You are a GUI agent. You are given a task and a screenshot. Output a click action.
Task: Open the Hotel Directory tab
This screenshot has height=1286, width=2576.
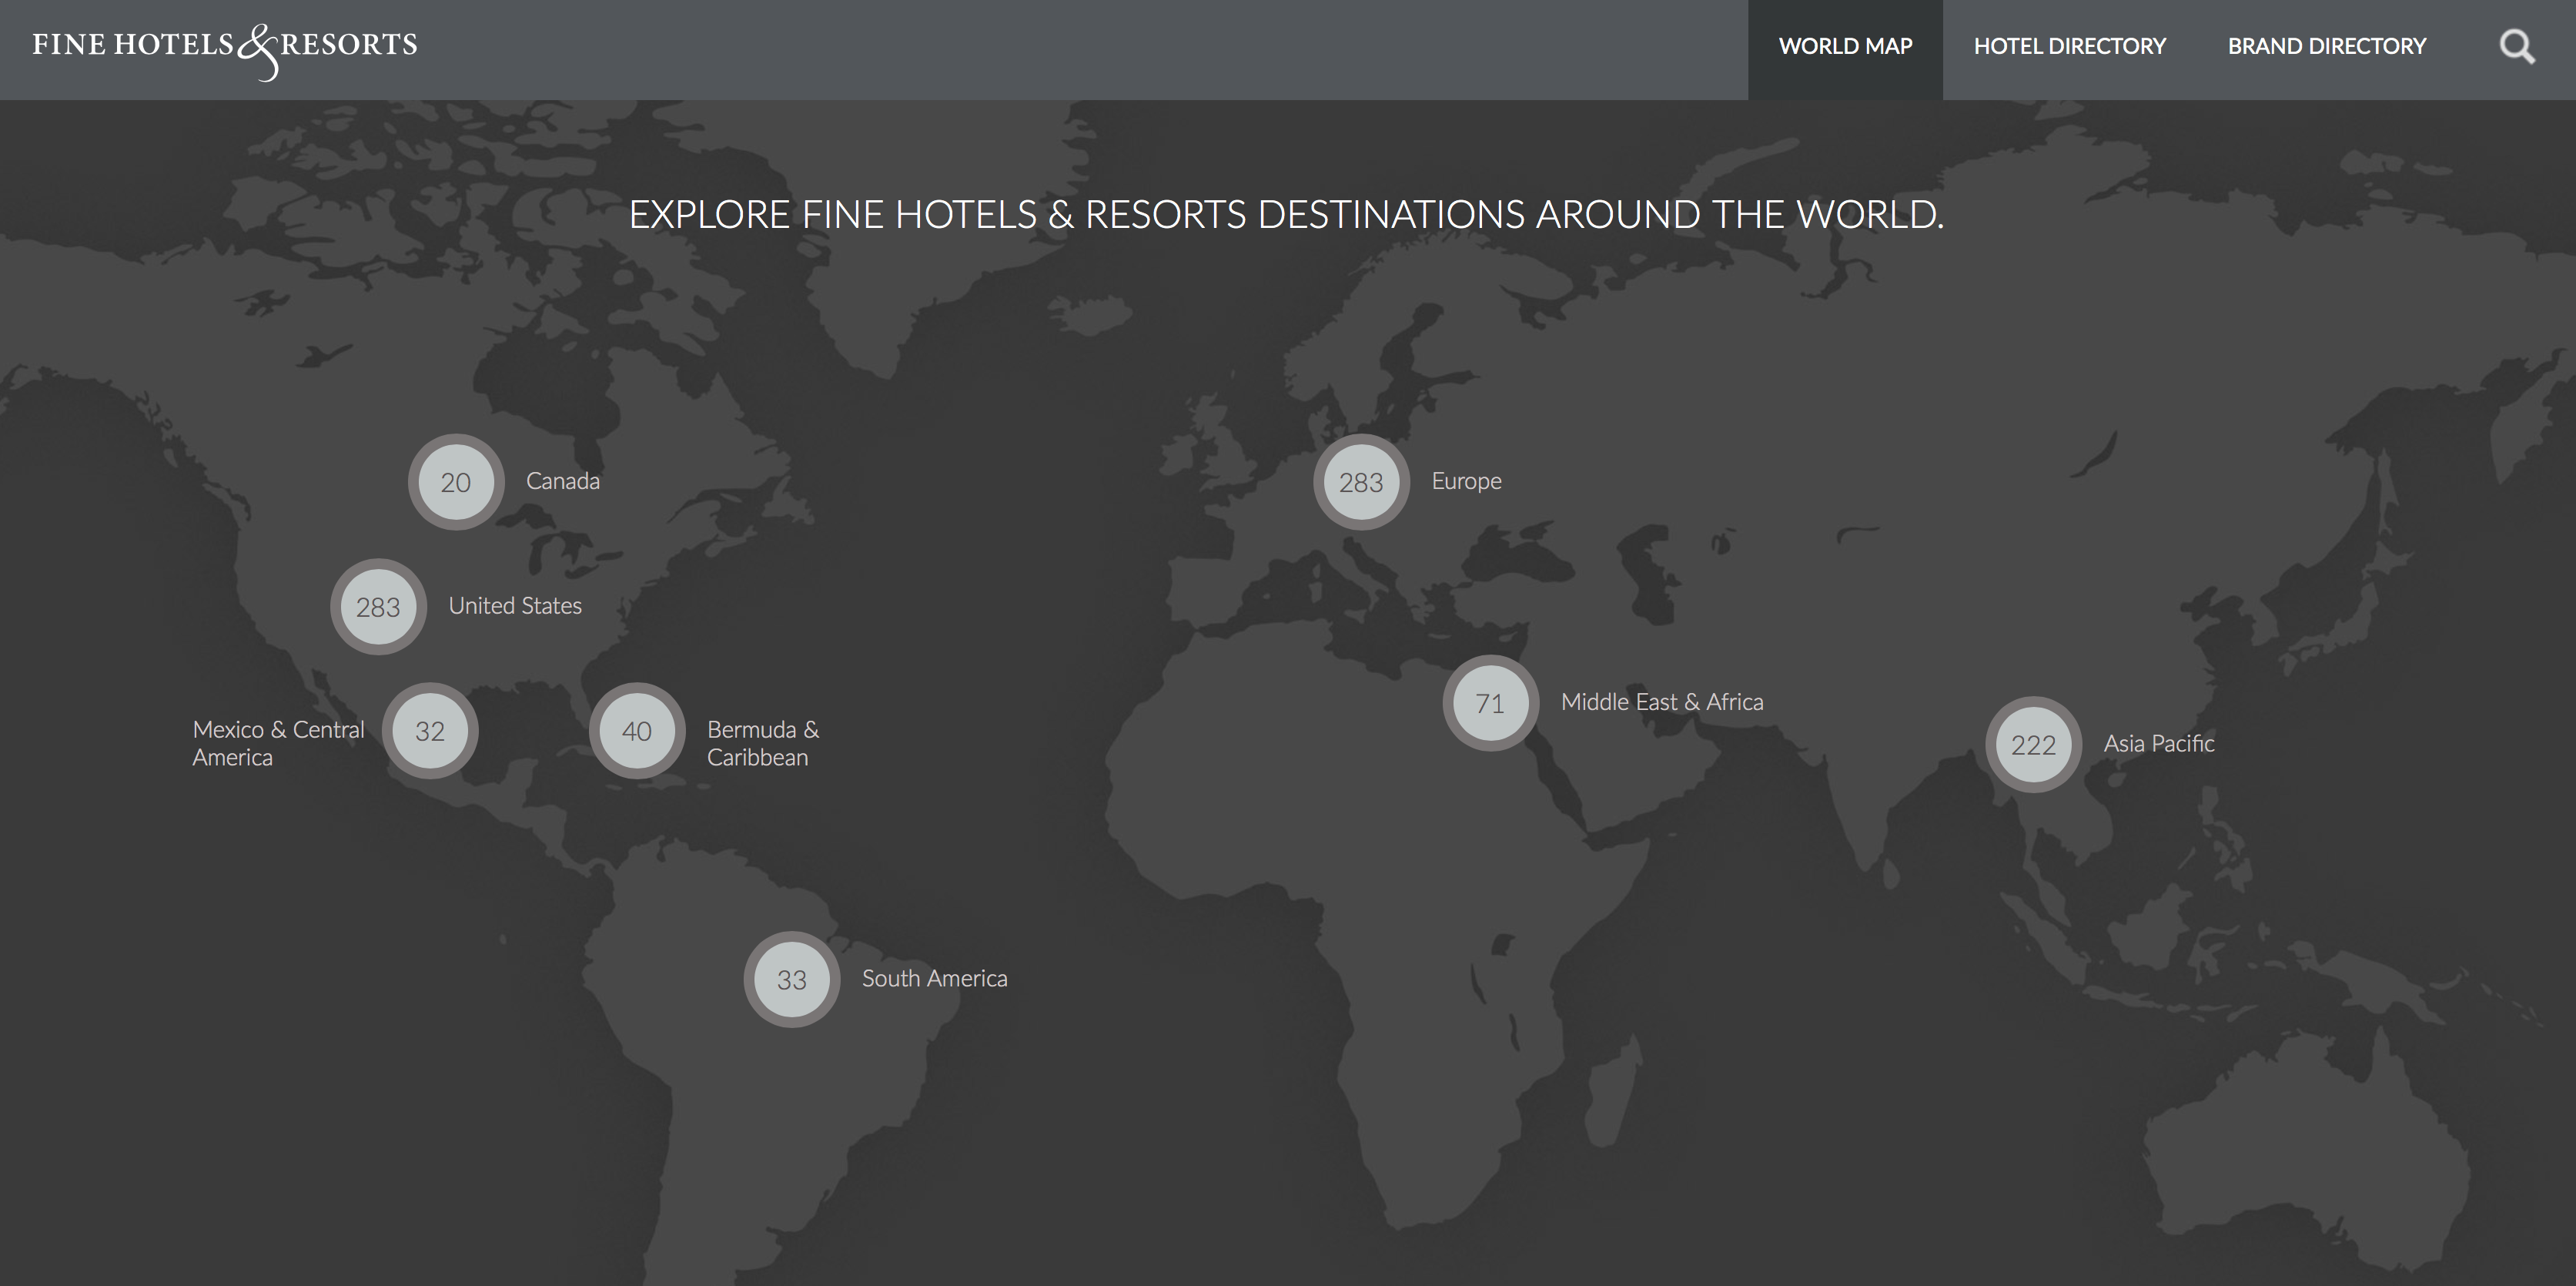coord(2070,46)
